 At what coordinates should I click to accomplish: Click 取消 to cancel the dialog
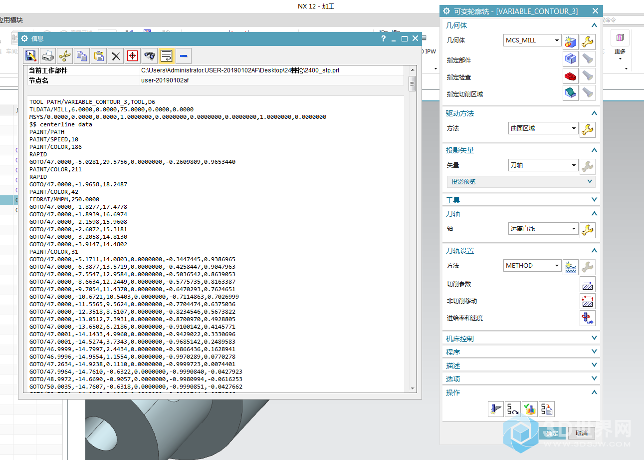[581, 434]
